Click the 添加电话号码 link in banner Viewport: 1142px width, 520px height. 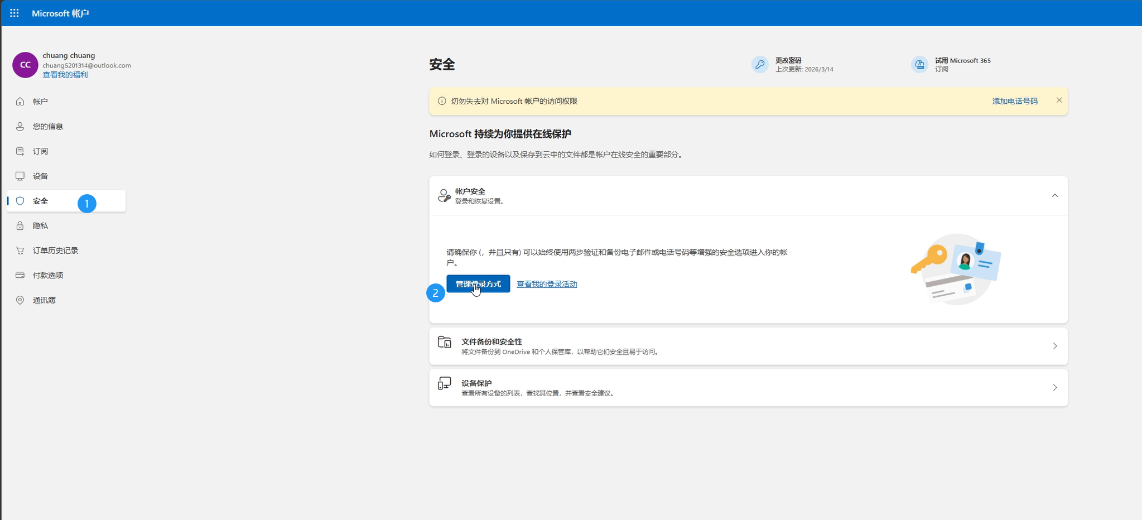1014,101
